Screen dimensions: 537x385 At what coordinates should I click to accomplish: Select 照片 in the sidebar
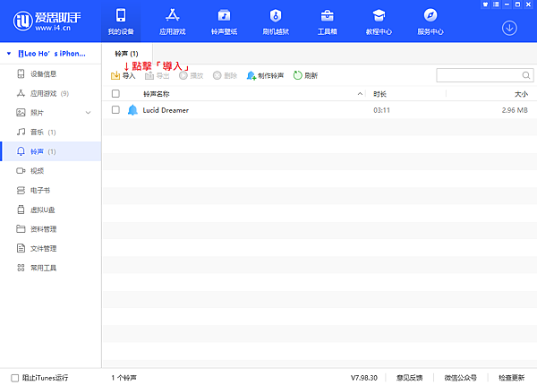pos(50,112)
